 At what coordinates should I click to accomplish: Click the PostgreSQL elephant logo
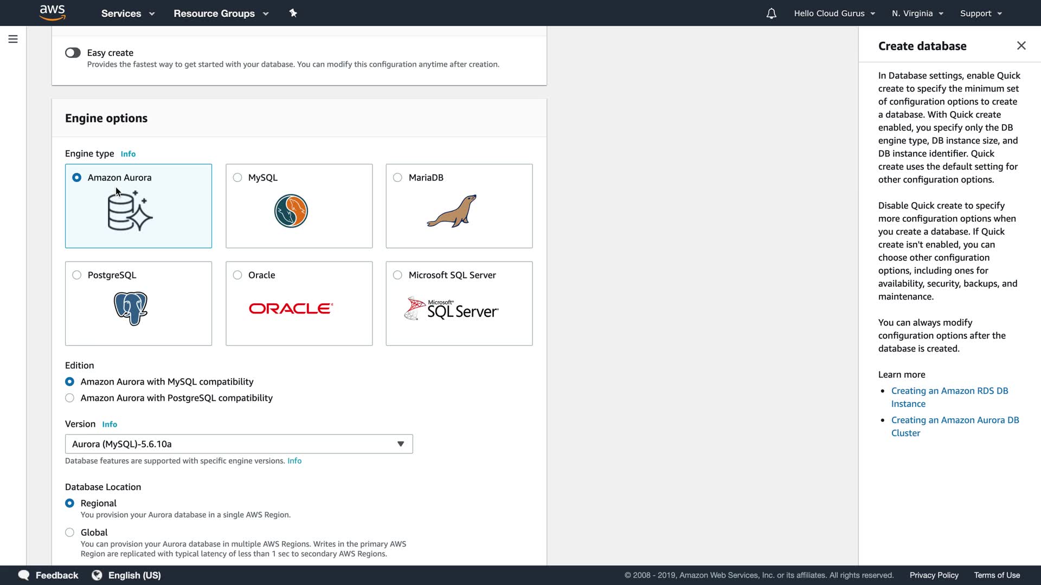pyautogui.click(x=131, y=308)
